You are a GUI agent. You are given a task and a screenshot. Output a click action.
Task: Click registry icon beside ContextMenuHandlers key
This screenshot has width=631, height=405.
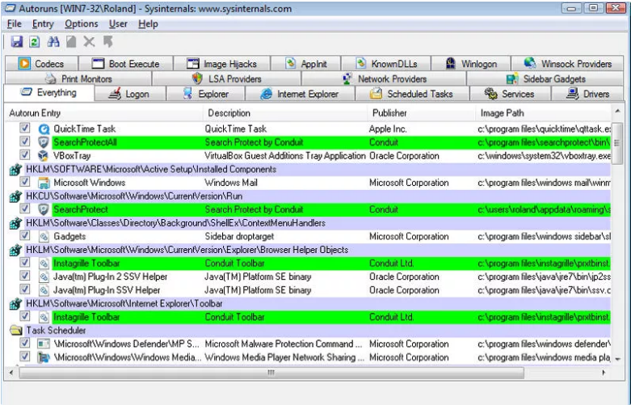15,223
